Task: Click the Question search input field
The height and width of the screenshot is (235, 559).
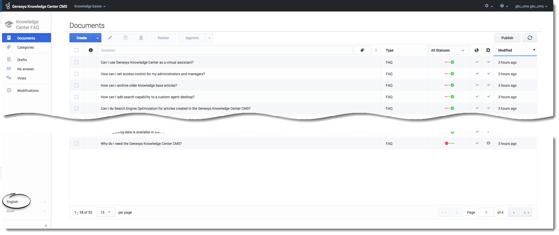Action: coord(225,50)
